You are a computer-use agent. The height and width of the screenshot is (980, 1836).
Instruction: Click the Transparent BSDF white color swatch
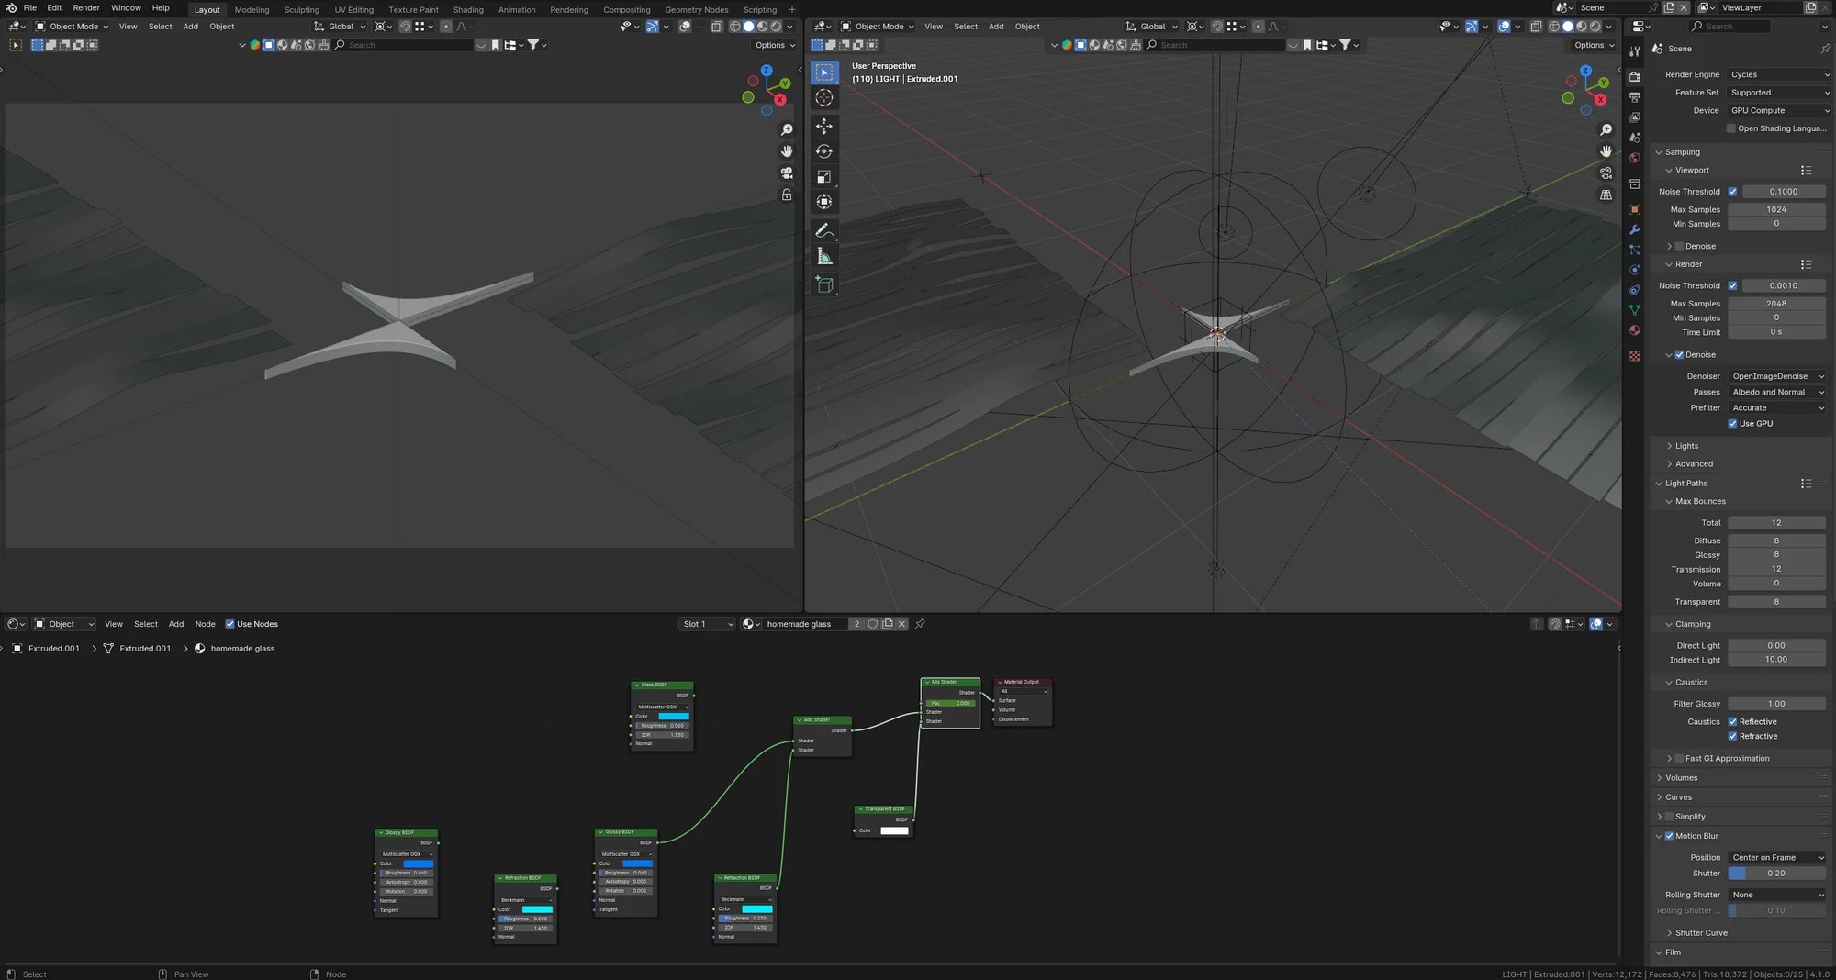tap(894, 831)
